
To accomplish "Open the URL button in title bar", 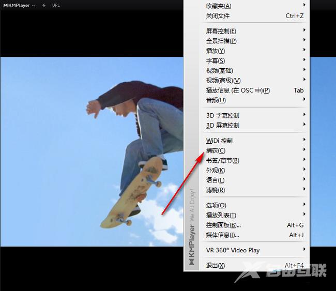I will tap(56, 5).
